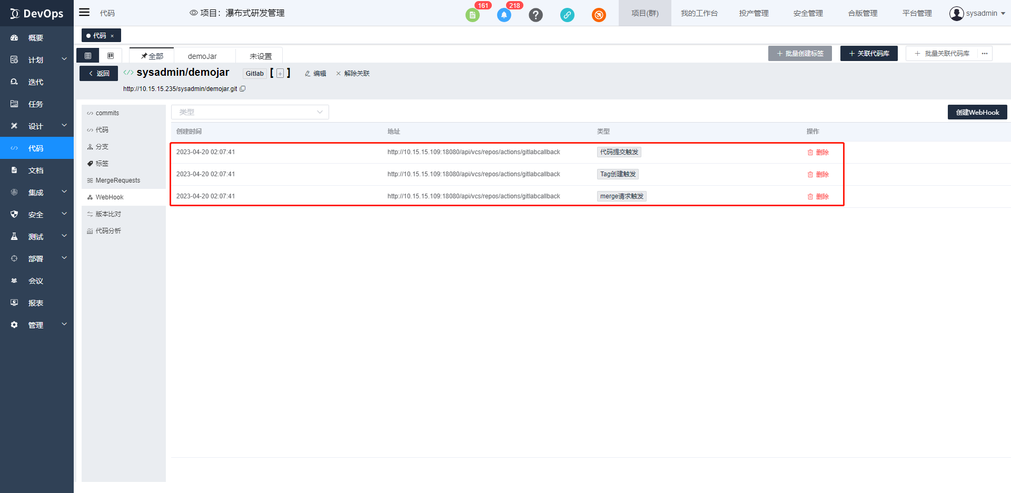Click the teal link icon
This screenshot has height=493, width=1011.
click(x=567, y=15)
